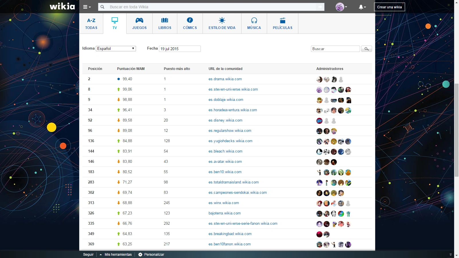This screenshot has height=258, width=459.
Task: Open the notifications bell
Action: pos(362,7)
